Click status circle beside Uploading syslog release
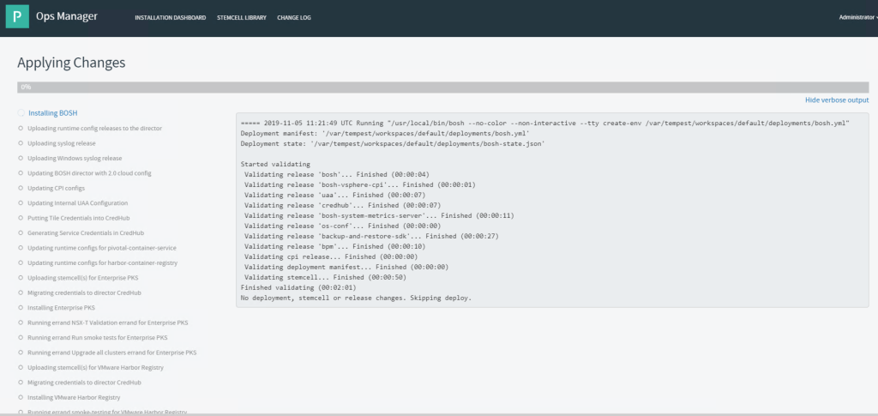878x416 pixels. pos(20,143)
